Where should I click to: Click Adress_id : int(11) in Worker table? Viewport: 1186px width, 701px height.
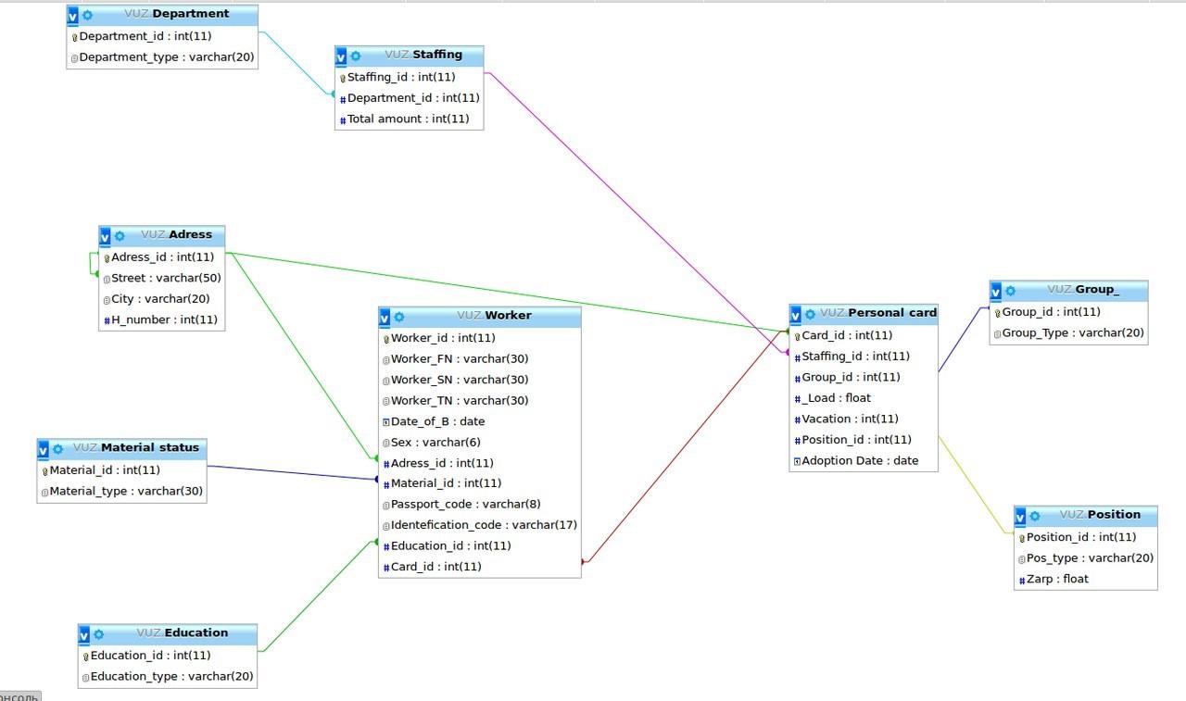coord(480,464)
